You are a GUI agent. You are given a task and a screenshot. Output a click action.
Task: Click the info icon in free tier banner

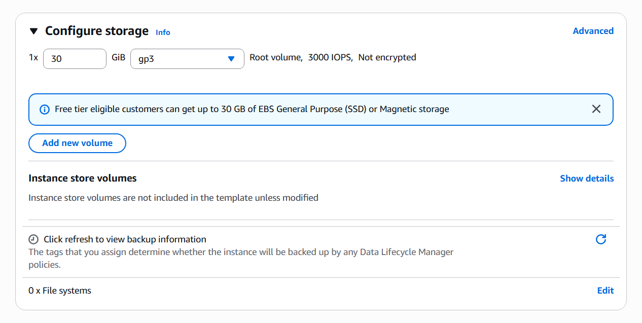coord(45,110)
